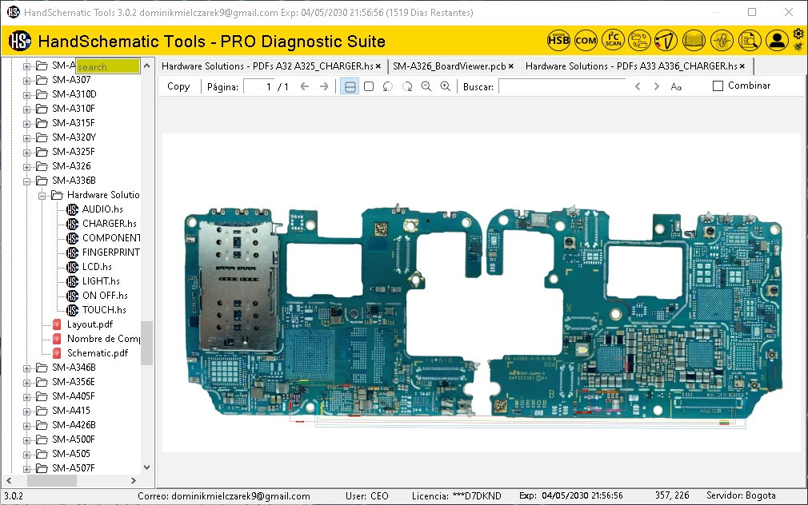Expand the SM-A310D folder
The image size is (808, 505).
26,95
